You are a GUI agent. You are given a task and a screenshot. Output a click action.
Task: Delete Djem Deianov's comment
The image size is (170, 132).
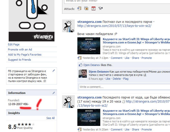coord(117,79)
